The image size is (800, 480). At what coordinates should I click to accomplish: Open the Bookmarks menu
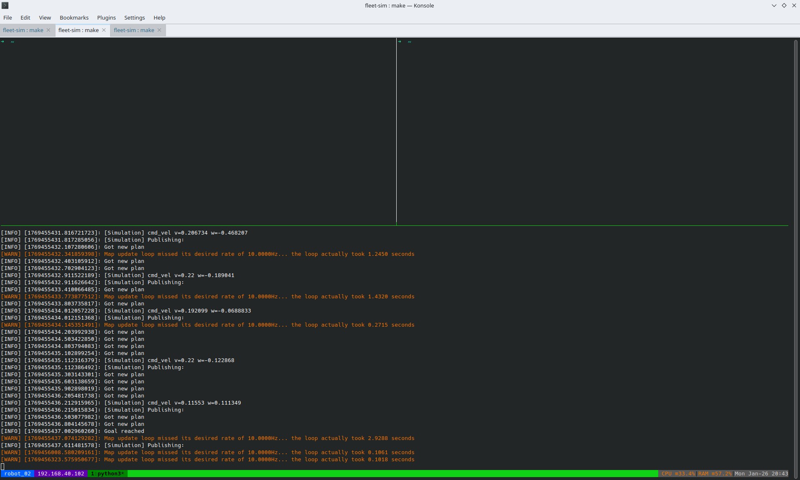point(74,17)
